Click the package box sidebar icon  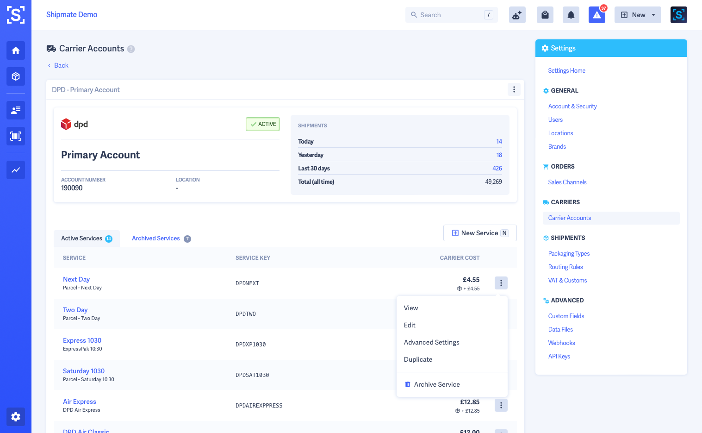pyautogui.click(x=16, y=76)
